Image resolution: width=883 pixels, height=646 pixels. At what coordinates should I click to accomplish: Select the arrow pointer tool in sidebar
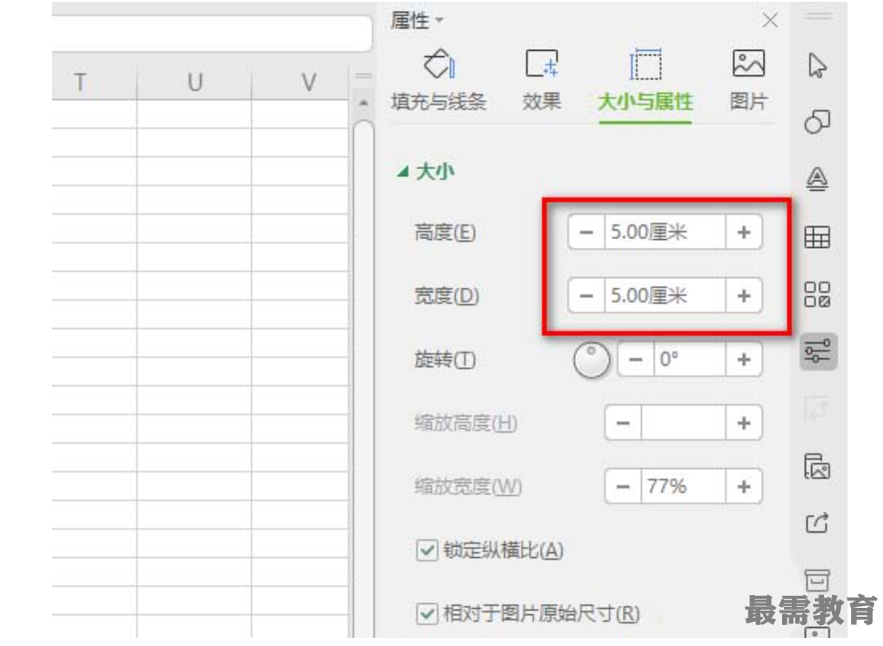pyautogui.click(x=818, y=65)
